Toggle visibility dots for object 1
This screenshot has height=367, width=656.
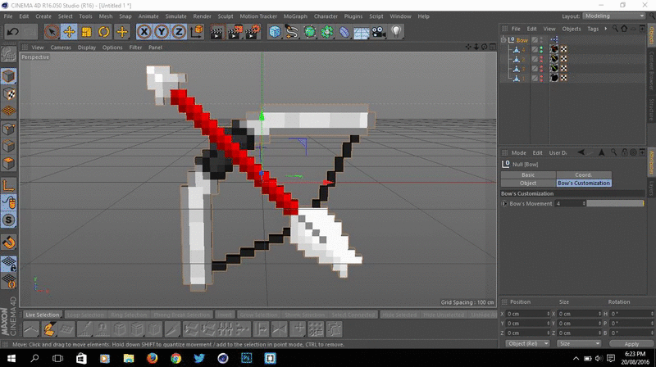(541, 78)
